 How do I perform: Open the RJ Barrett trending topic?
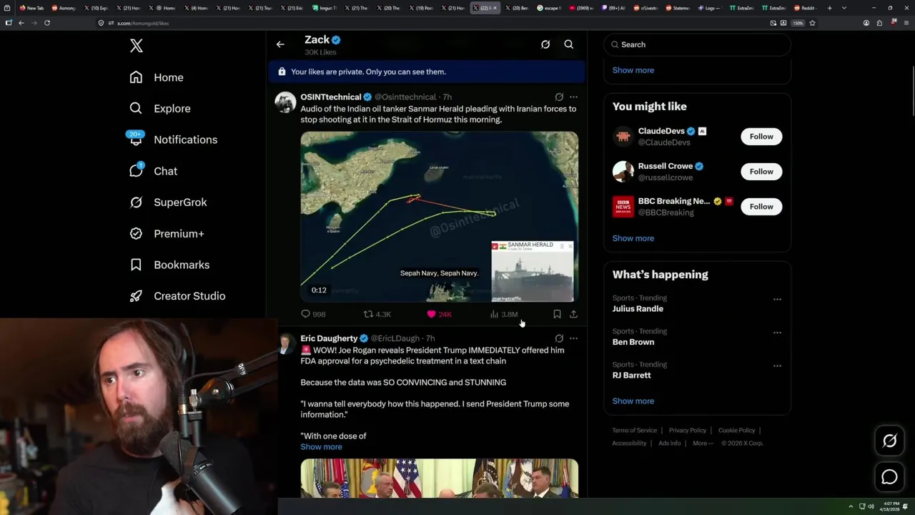(x=631, y=376)
